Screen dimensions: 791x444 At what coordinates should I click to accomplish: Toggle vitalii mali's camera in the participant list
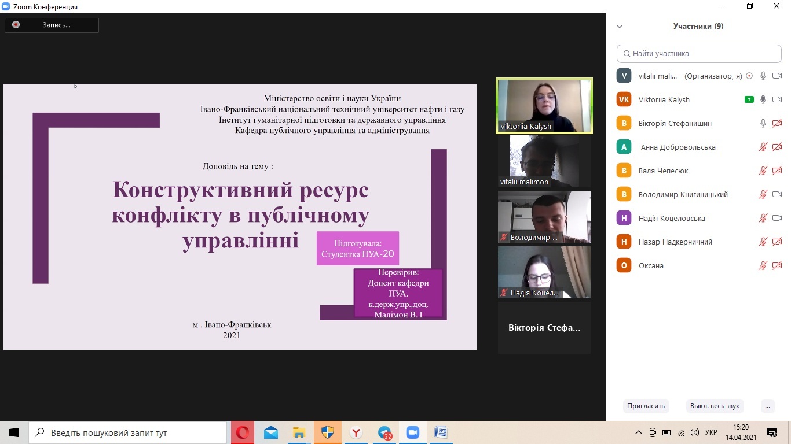tap(777, 76)
